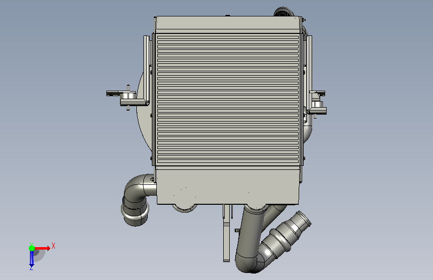Click the green Y axis dot of the triad
433x280 pixels.
pos(31,248)
